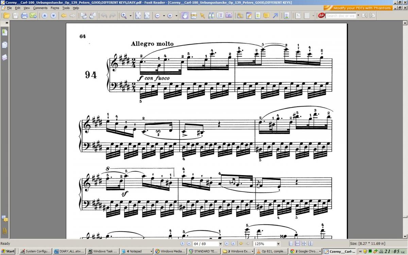
Task: Open the View menu
Action: click(27, 8)
